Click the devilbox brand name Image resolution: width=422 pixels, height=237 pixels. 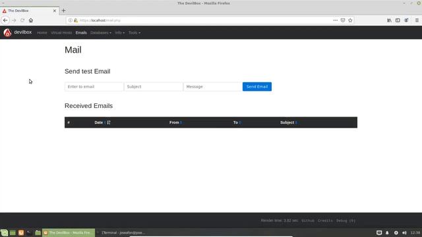[23, 32]
